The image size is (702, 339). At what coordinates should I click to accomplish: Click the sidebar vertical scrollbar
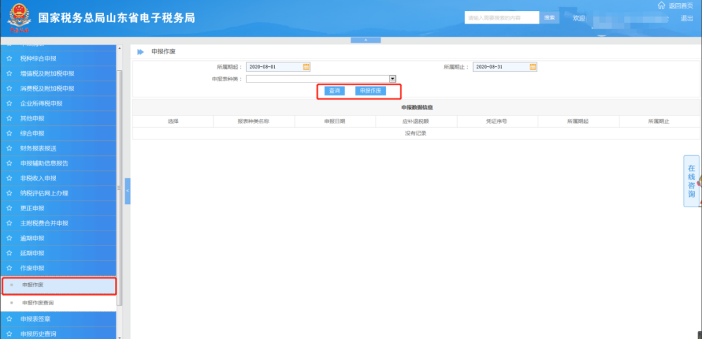[x=119, y=188]
